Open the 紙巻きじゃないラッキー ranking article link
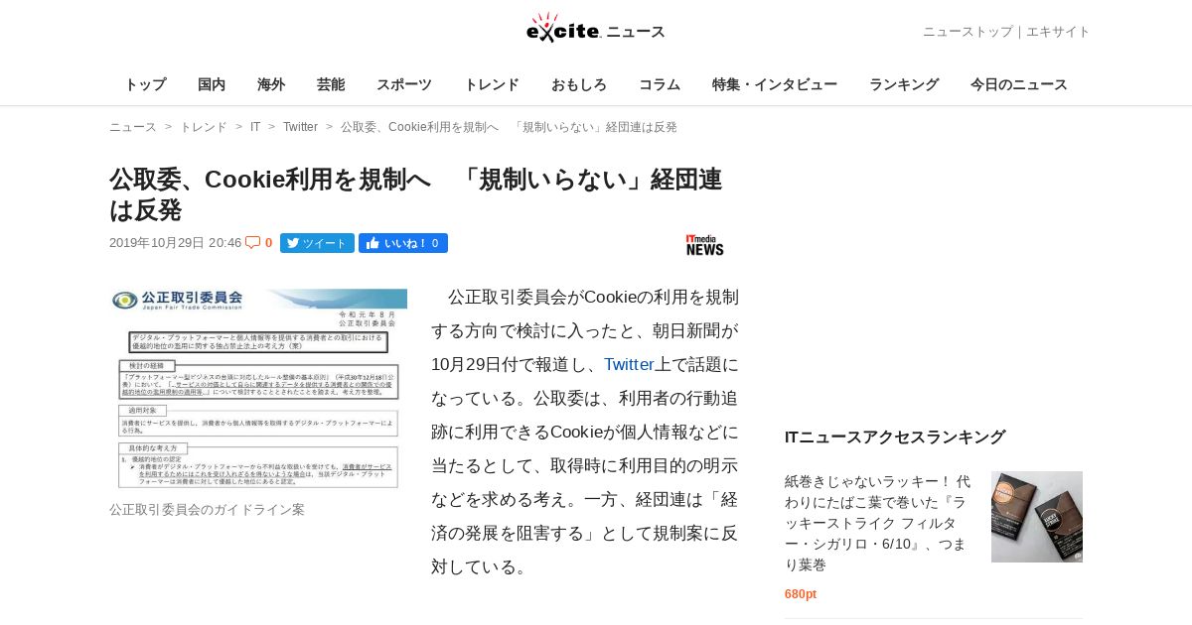This screenshot has height=625, width=1192. point(876,523)
